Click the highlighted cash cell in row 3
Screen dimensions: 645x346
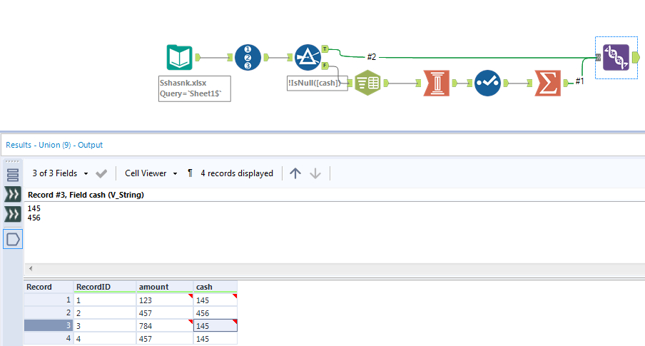(215, 325)
